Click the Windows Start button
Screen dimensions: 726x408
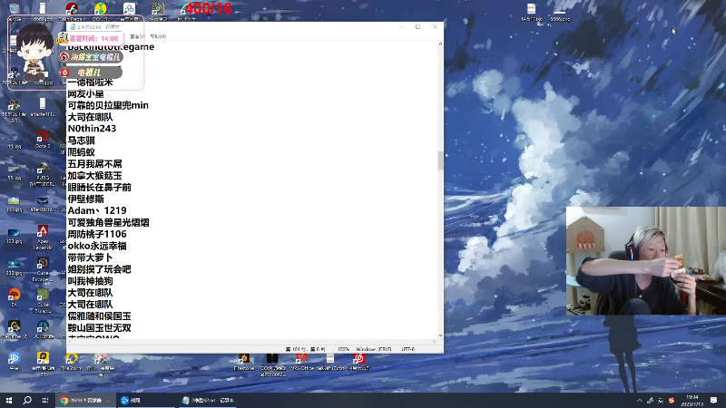(x=9, y=400)
